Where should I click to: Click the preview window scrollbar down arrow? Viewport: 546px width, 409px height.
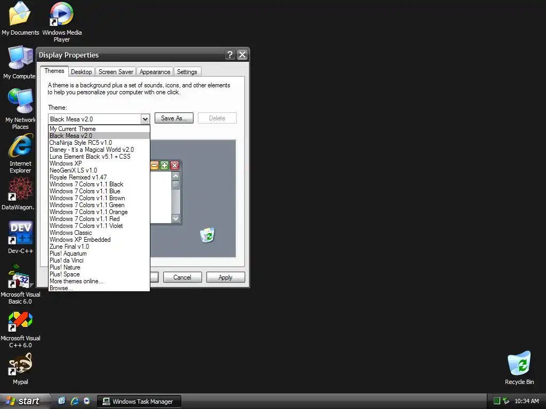pyautogui.click(x=175, y=219)
